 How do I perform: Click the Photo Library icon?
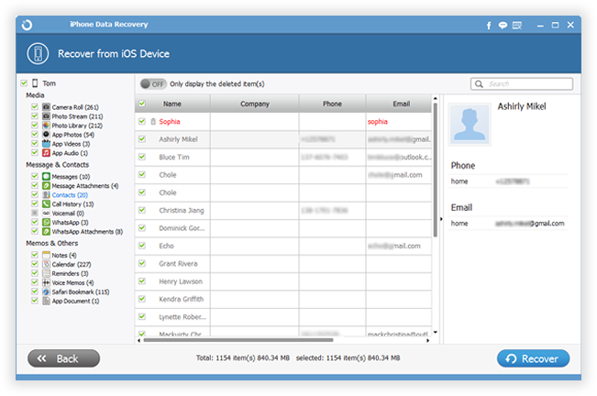(x=46, y=126)
